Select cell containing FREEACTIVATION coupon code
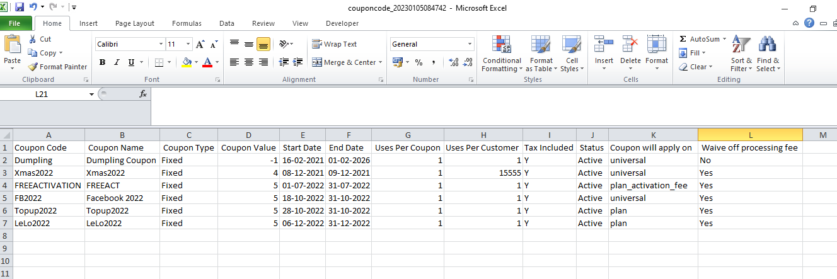Image resolution: width=837 pixels, height=279 pixels. [47, 185]
